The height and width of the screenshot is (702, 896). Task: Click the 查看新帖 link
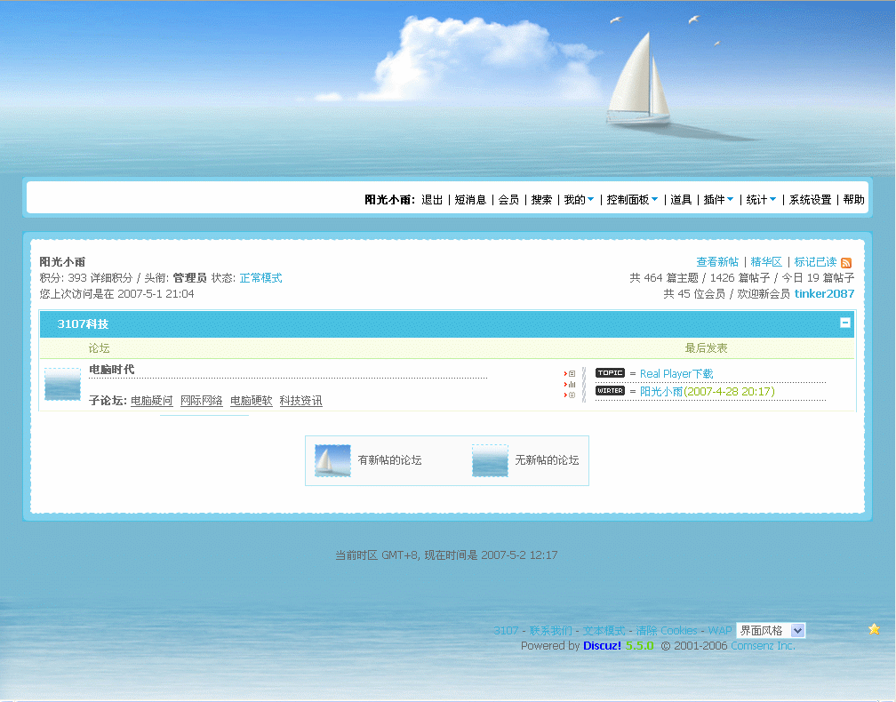(717, 261)
